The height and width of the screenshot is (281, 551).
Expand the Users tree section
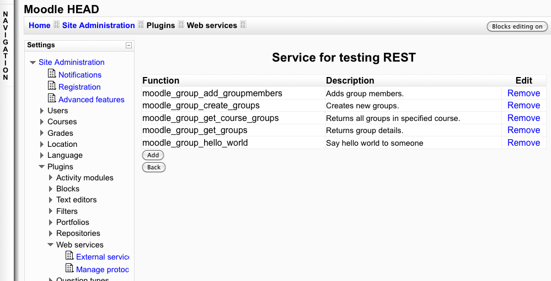pyautogui.click(x=42, y=111)
